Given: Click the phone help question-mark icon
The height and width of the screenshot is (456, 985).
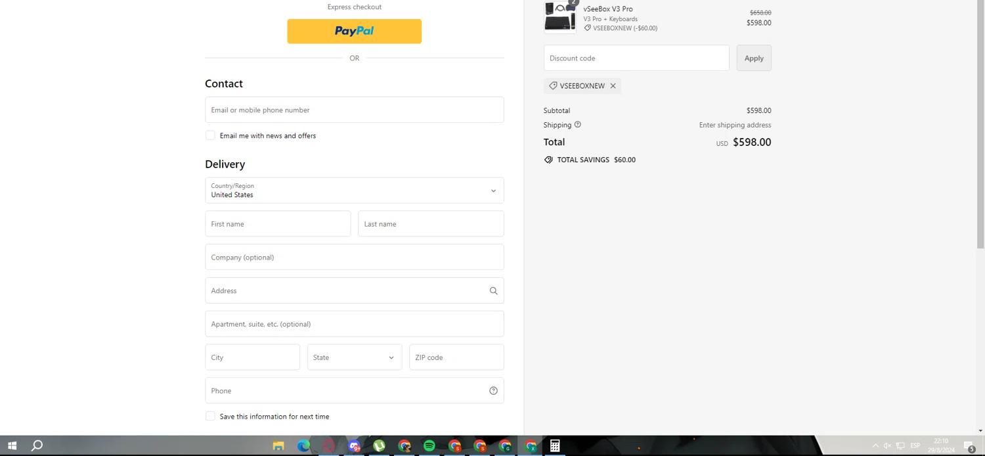Looking at the screenshot, I should [x=493, y=391].
